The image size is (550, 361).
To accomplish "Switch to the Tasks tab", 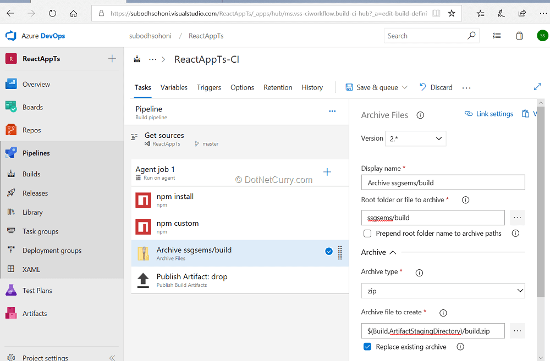I will click(x=143, y=87).
